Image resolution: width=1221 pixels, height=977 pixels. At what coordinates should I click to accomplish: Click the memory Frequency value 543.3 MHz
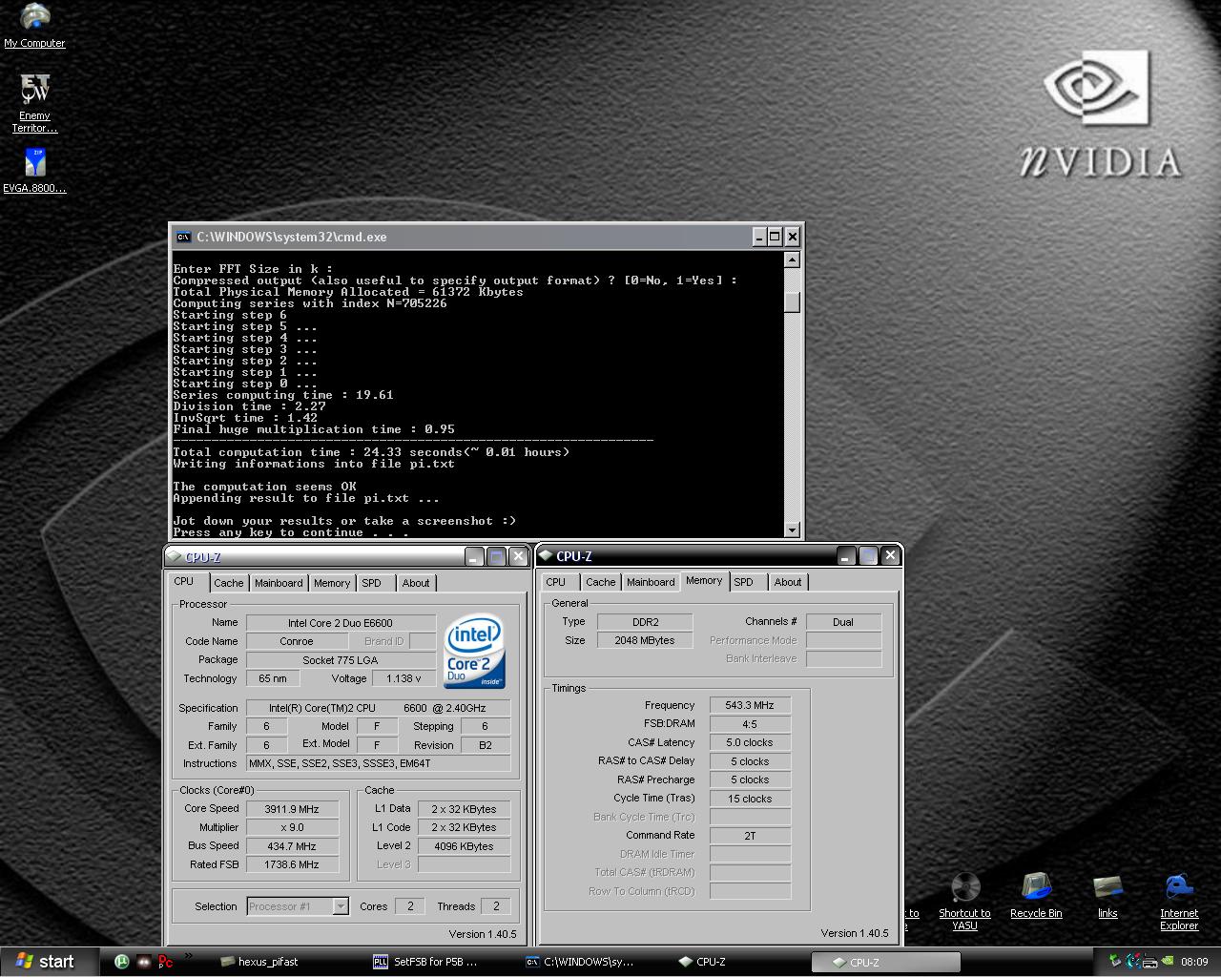(750, 706)
